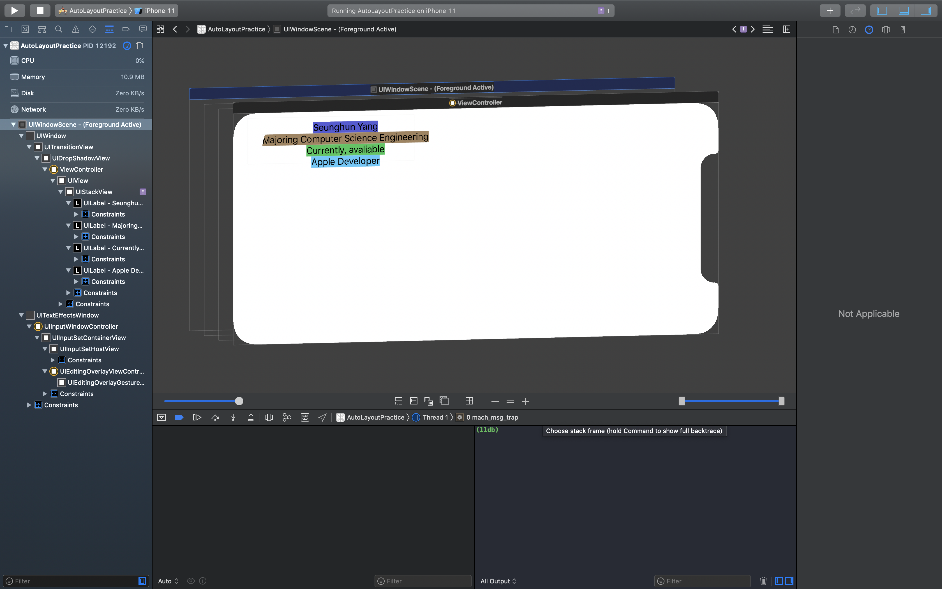Click the Simulate Location arrow icon
Screen dimensions: 942x589
(322, 417)
